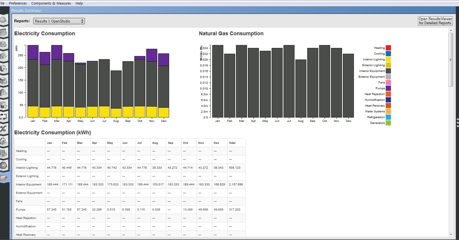Open the Help menu
459x240 pixels.
pyautogui.click(x=79, y=3)
